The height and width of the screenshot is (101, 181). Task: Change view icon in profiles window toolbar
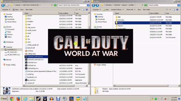(167, 10)
